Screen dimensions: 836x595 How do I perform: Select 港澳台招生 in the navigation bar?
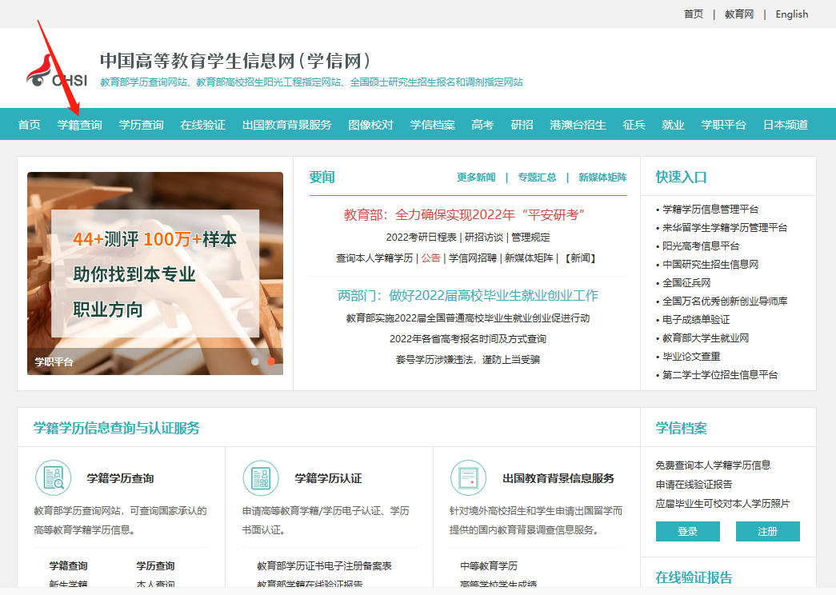click(578, 125)
